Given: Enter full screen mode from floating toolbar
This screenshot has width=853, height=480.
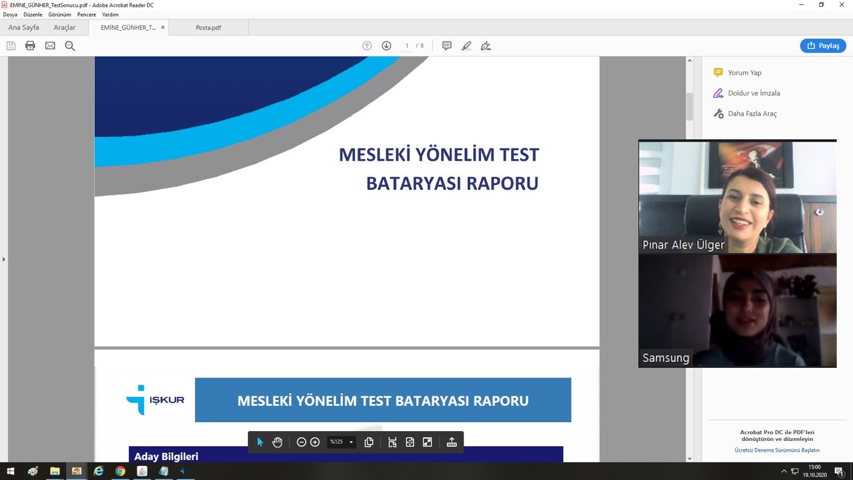Looking at the screenshot, I should (427, 442).
